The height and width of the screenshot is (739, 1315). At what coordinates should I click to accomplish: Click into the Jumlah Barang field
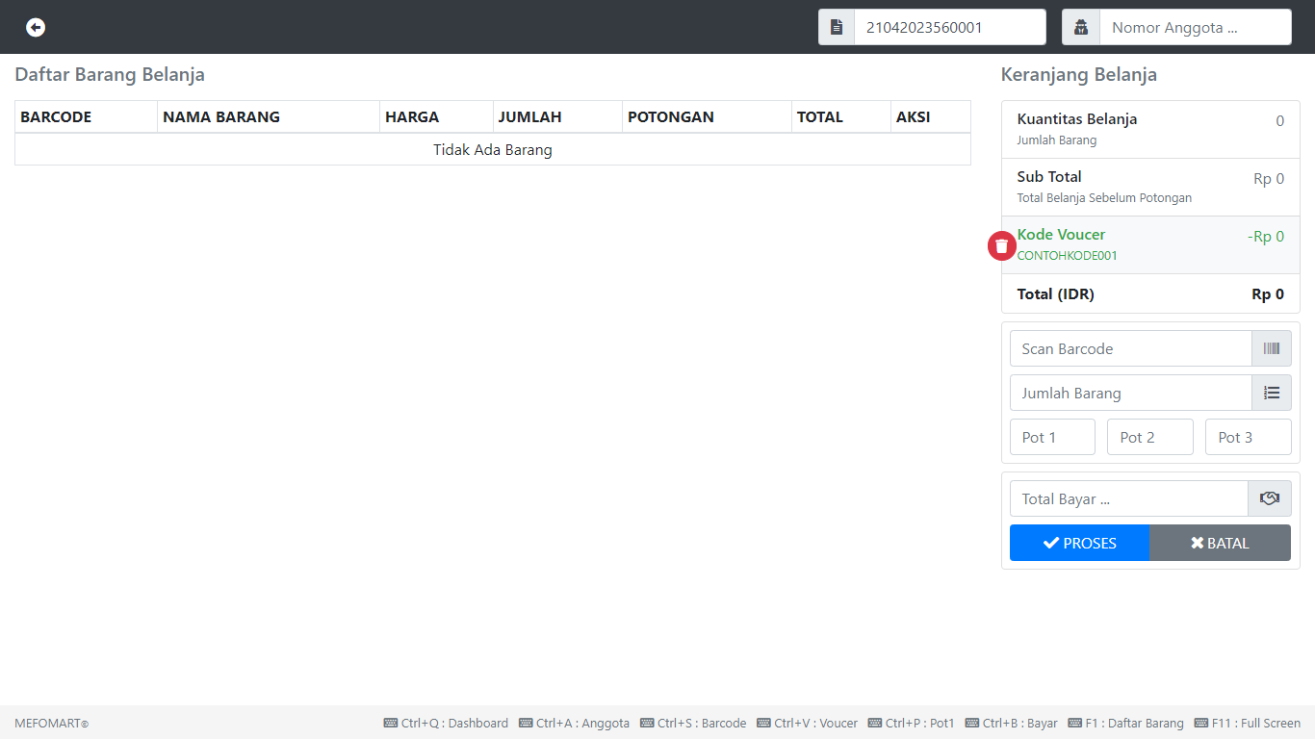(x=1130, y=393)
